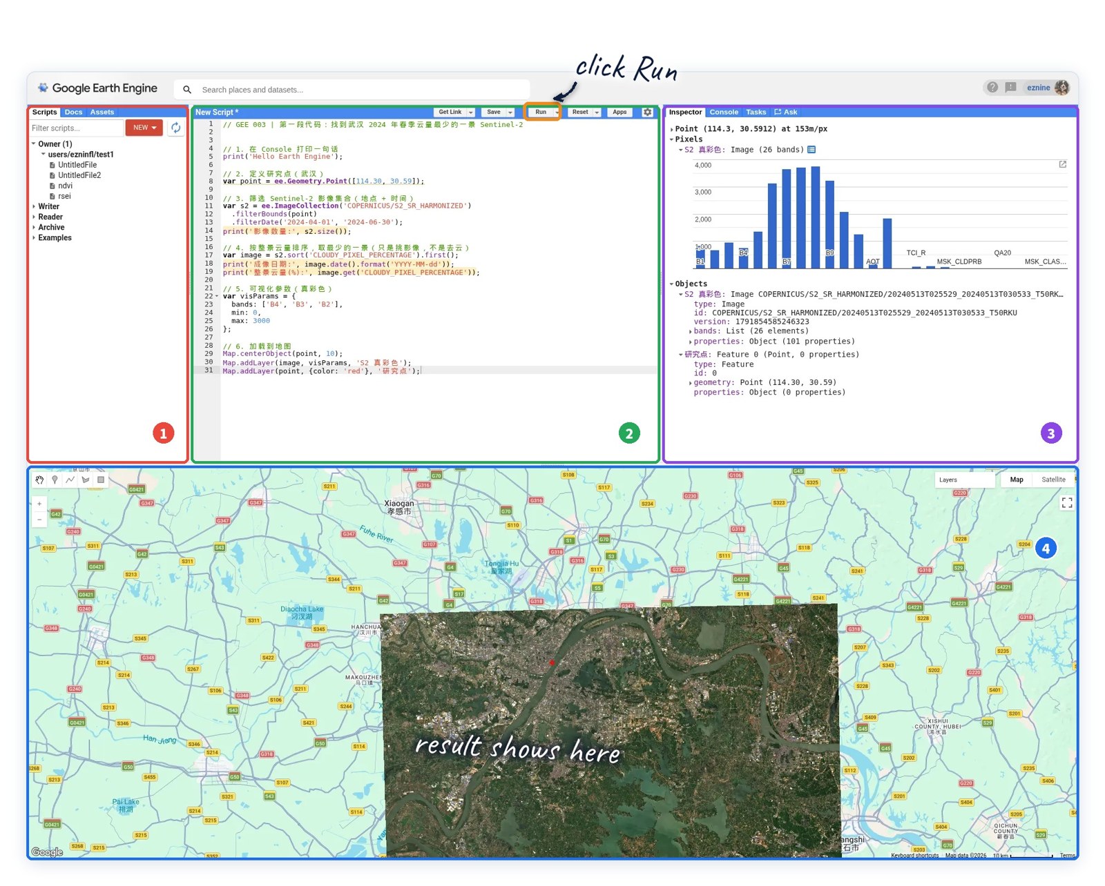The width and height of the screenshot is (1105, 886).
Task: Toggle table view icon beside Image bands
Action: tap(811, 150)
